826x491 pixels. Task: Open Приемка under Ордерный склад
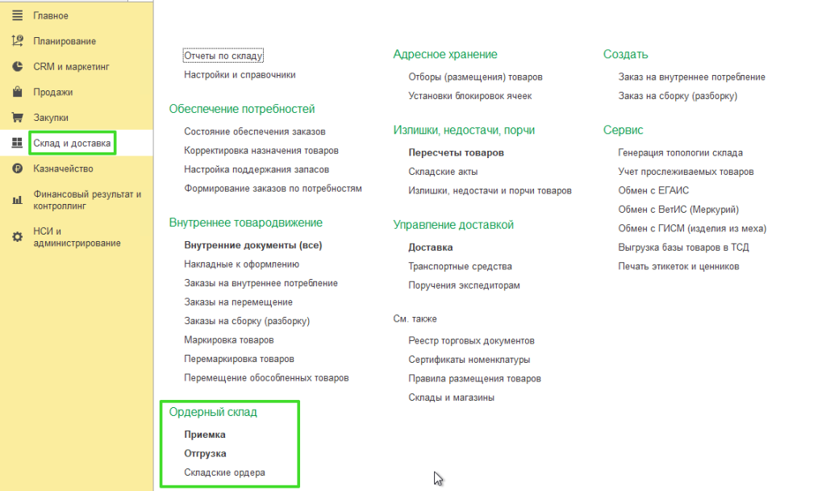click(x=204, y=435)
